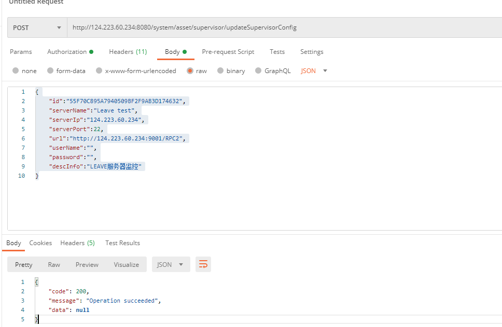Select the form-data radio option

50,71
